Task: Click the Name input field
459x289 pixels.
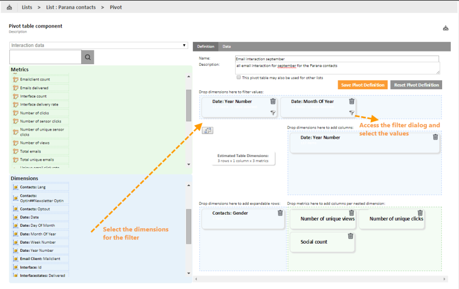Action: (337, 59)
